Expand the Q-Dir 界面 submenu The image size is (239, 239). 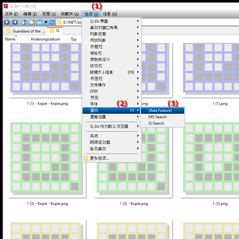tap(112, 21)
